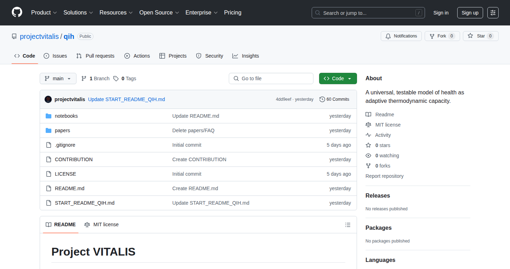Open the Actions tab
This screenshot has width=510, height=269.
tap(137, 56)
